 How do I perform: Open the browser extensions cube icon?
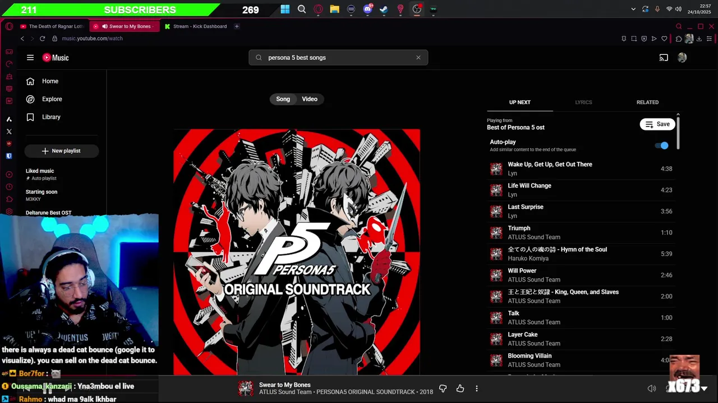pyautogui.click(x=679, y=39)
